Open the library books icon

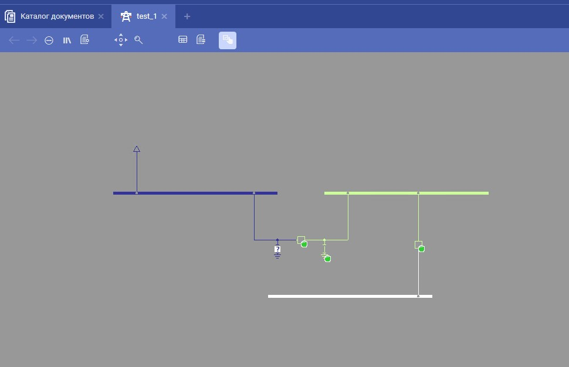(67, 40)
